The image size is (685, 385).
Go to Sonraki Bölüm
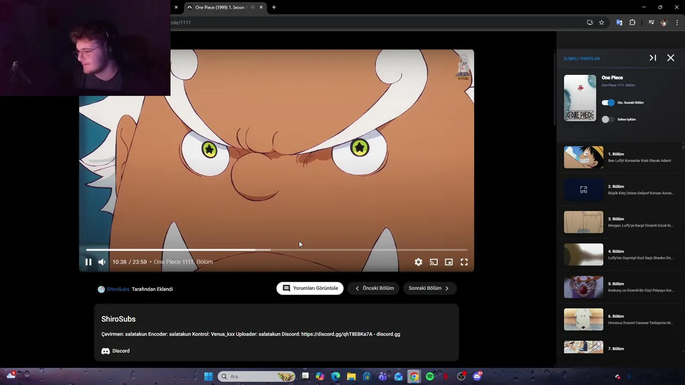click(x=429, y=288)
